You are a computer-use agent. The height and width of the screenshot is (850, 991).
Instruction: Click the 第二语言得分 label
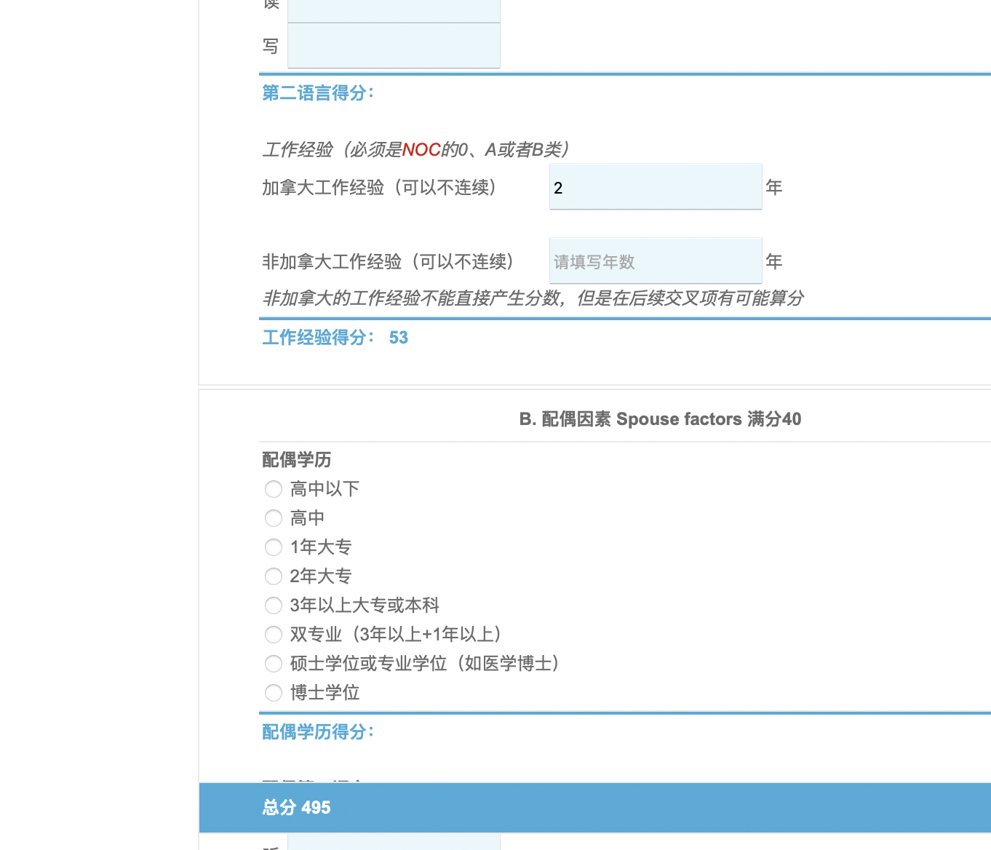tap(318, 93)
